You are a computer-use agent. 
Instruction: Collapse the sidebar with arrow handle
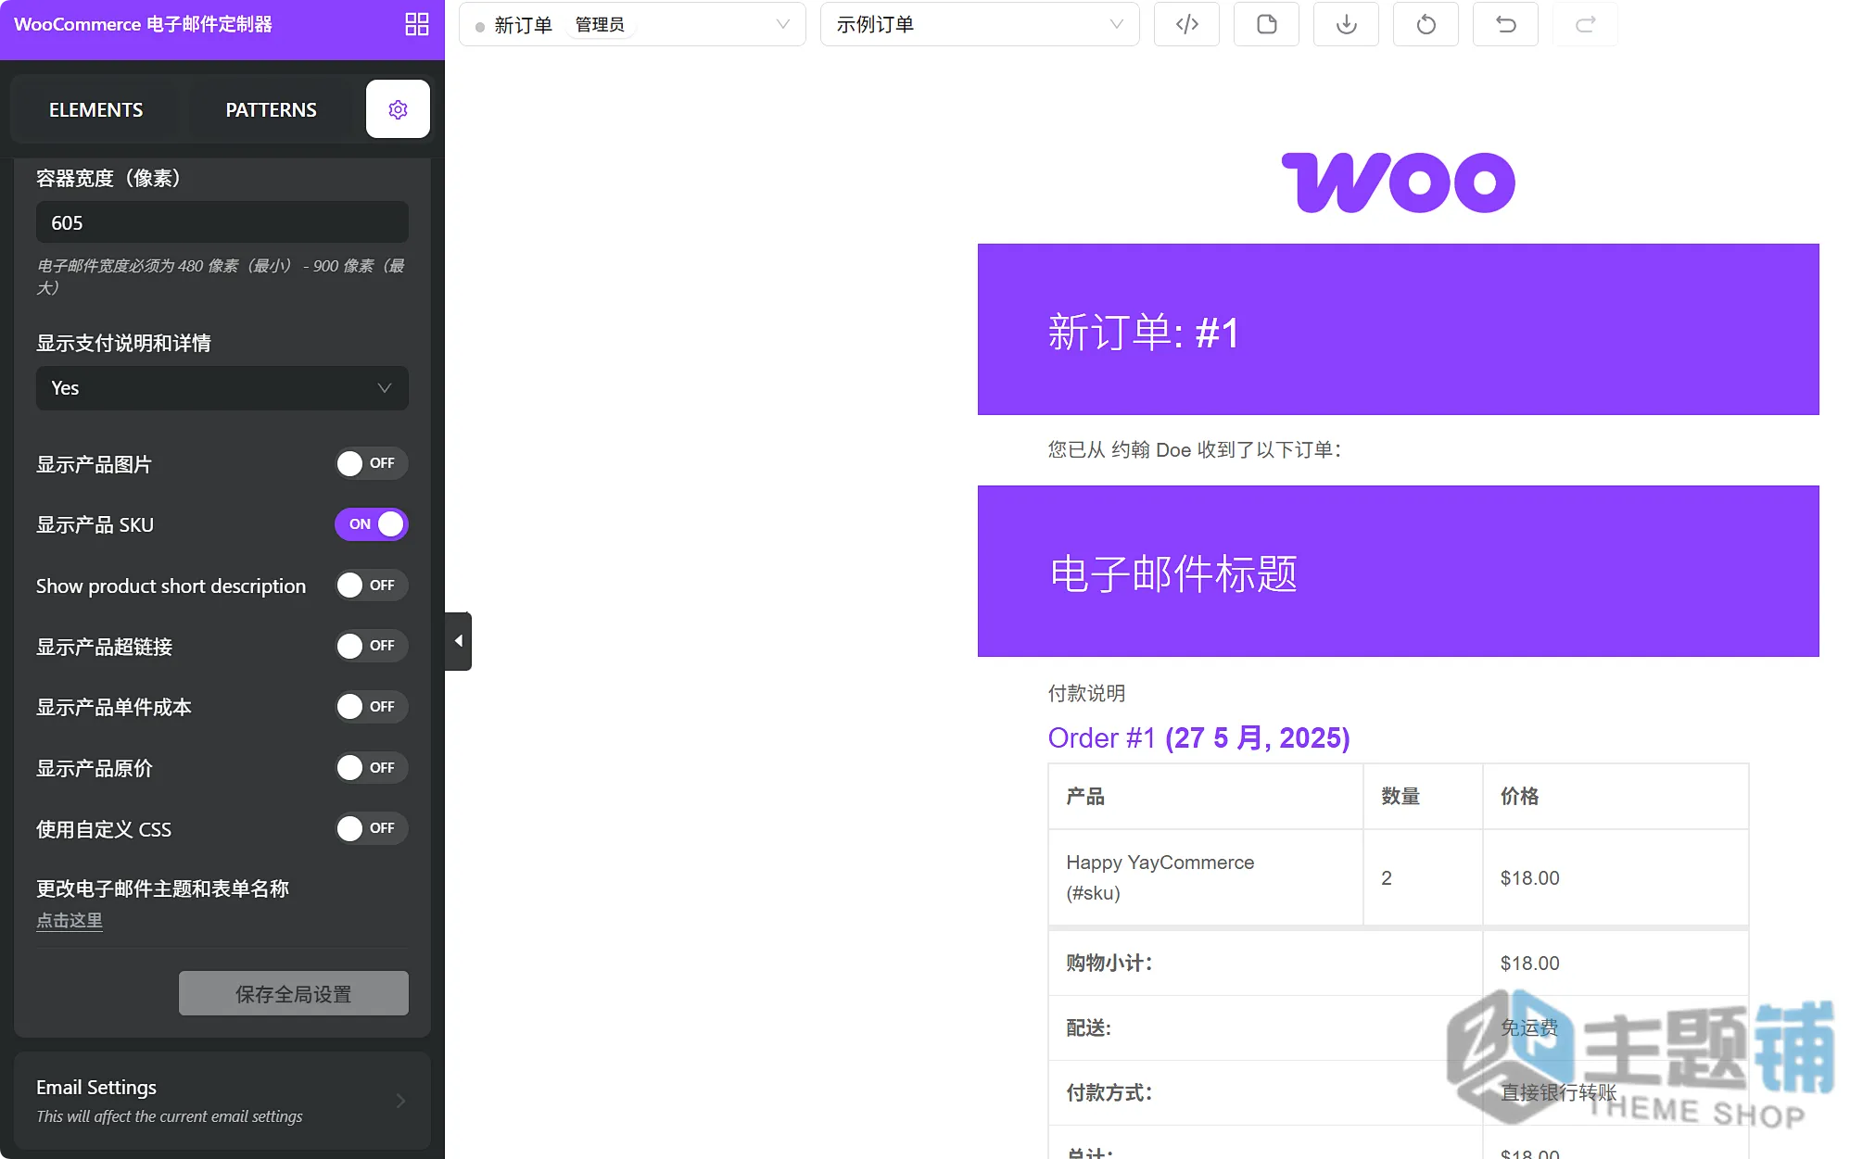(x=458, y=641)
